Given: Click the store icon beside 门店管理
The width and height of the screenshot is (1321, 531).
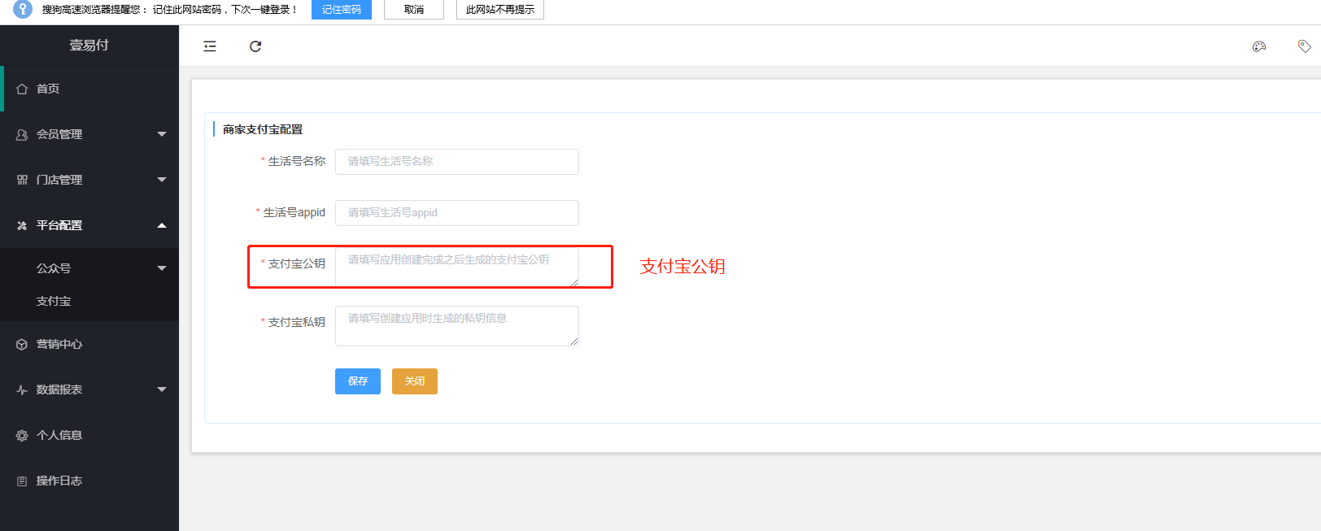Looking at the screenshot, I should click(22, 180).
